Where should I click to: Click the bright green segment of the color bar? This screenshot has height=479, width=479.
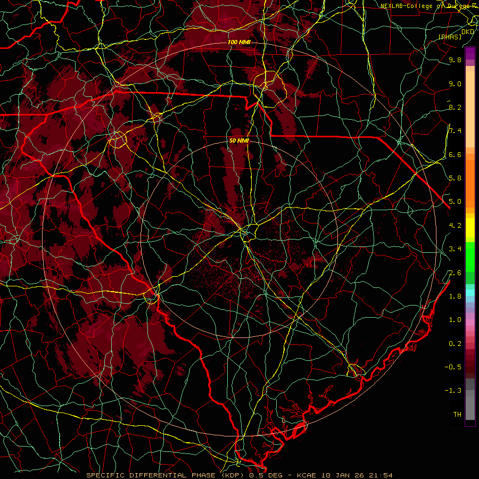[470, 257]
